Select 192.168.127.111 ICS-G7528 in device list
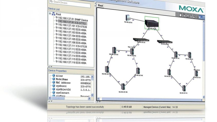Screen dimensions: 217x122 [x=72, y=46]
